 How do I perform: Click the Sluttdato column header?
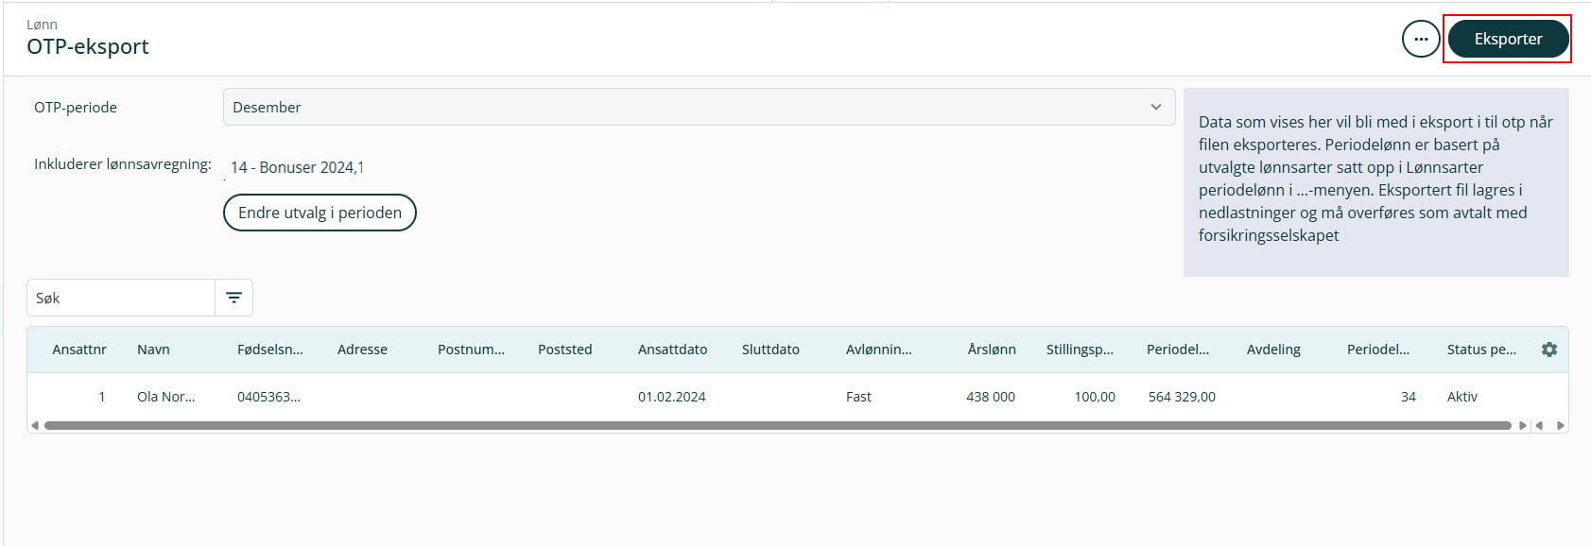(770, 350)
